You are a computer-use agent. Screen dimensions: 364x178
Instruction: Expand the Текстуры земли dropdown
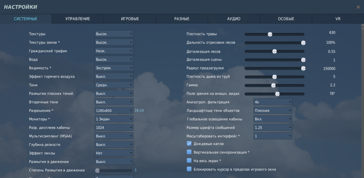pyautogui.click(x=114, y=43)
